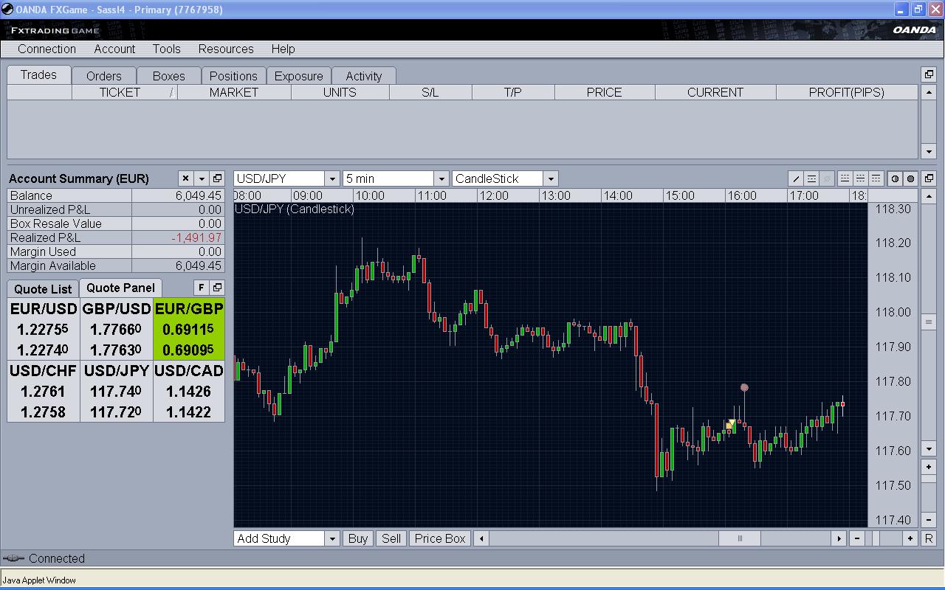The height and width of the screenshot is (590, 945).
Task: Sort trades by the PROFIT(PIPS) column header
Action: pos(847,92)
